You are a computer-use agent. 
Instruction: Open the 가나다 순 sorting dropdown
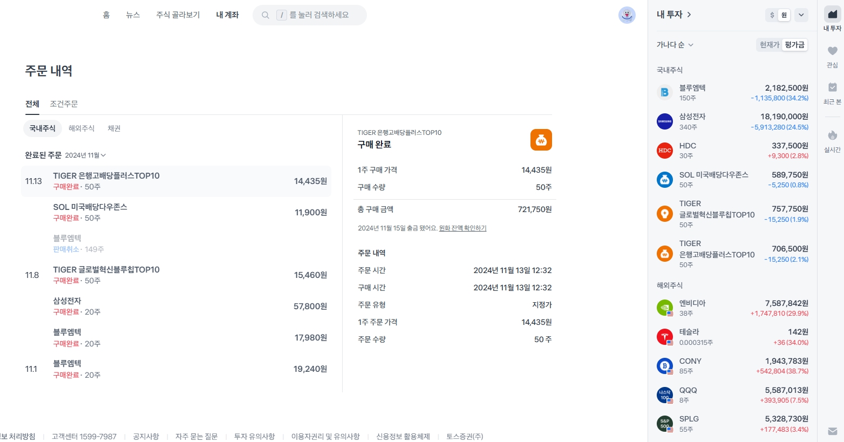pyautogui.click(x=675, y=45)
